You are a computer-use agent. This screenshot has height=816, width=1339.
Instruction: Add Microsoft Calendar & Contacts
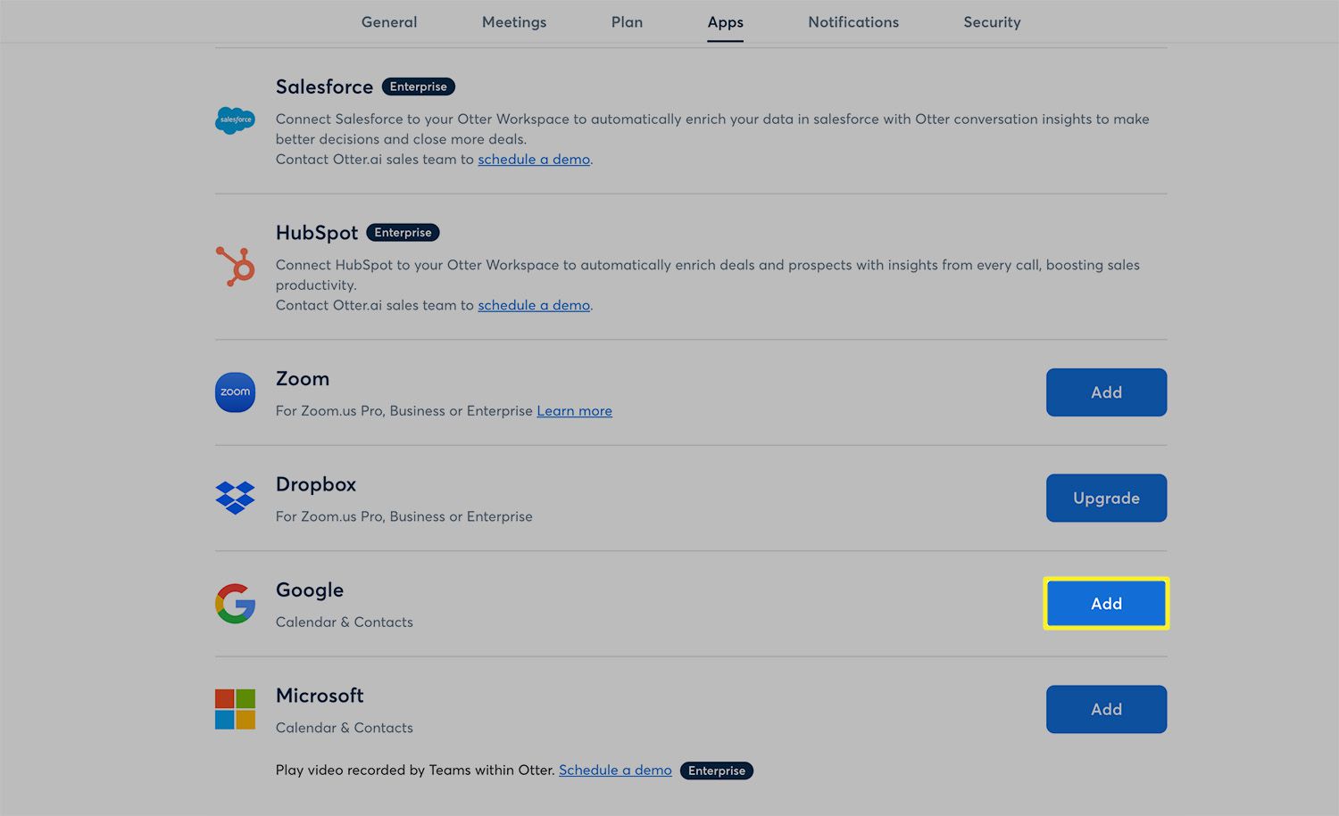(1106, 709)
